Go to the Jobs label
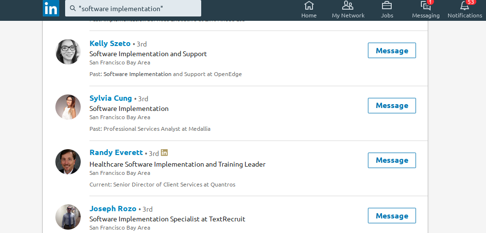The image size is (486, 233). pos(387,16)
